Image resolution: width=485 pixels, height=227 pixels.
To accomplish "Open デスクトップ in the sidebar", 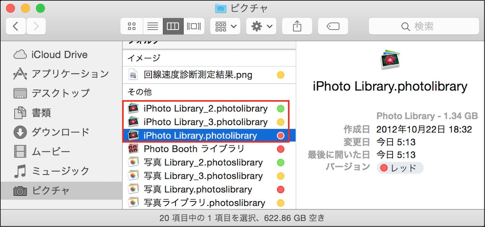I will point(61,93).
